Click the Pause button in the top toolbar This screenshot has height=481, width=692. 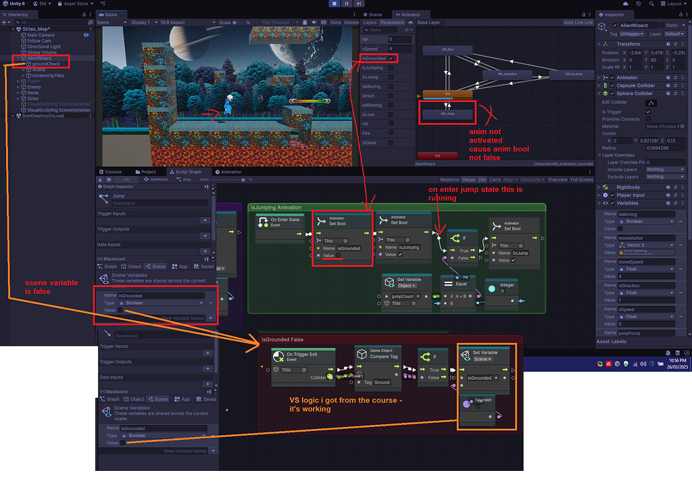347,3
